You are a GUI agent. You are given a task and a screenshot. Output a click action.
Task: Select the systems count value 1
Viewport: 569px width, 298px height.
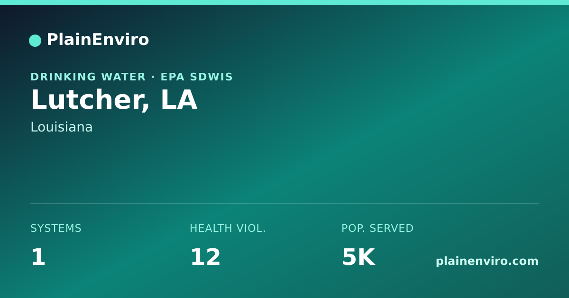tap(38, 257)
